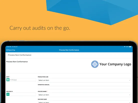Click the Wi-Fi status icon
Viewport: 138px width, 103px height.
124,47
